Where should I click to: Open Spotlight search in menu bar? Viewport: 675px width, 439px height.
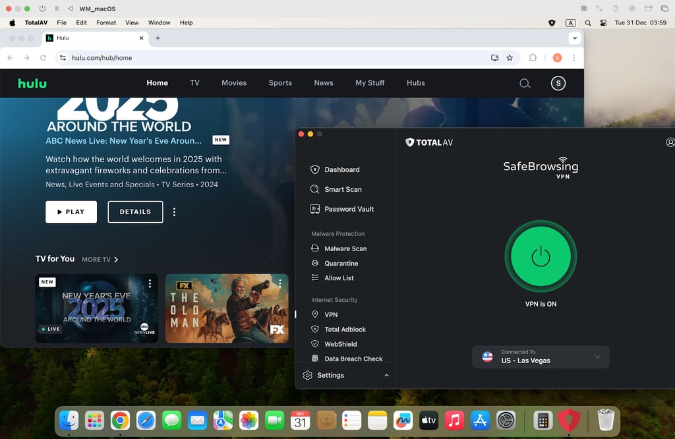[588, 23]
